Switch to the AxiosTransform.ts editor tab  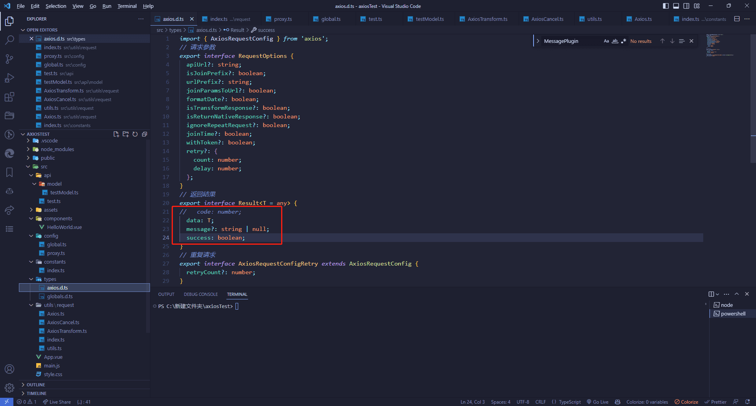(487, 19)
